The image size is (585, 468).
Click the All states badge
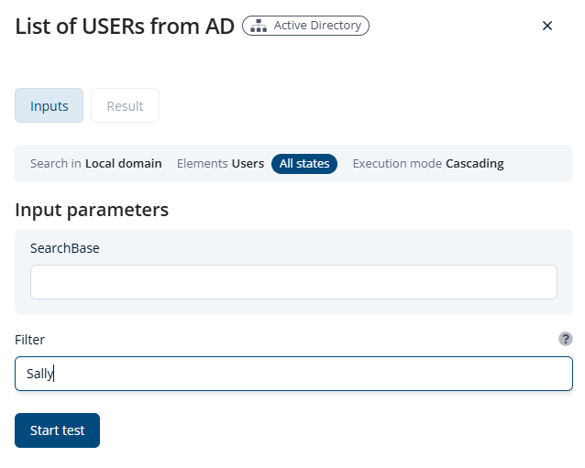pos(304,164)
